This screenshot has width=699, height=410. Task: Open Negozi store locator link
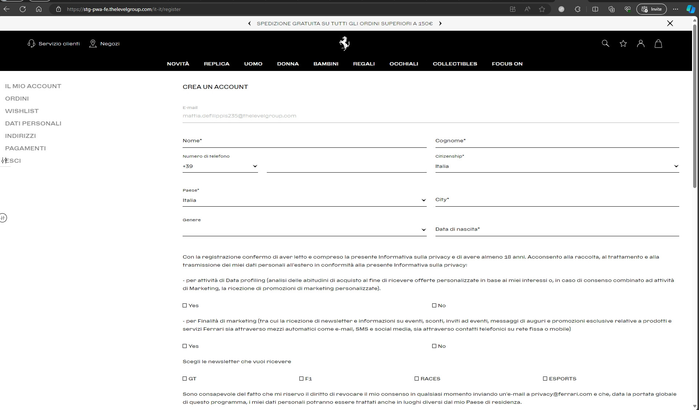pos(104,44)
